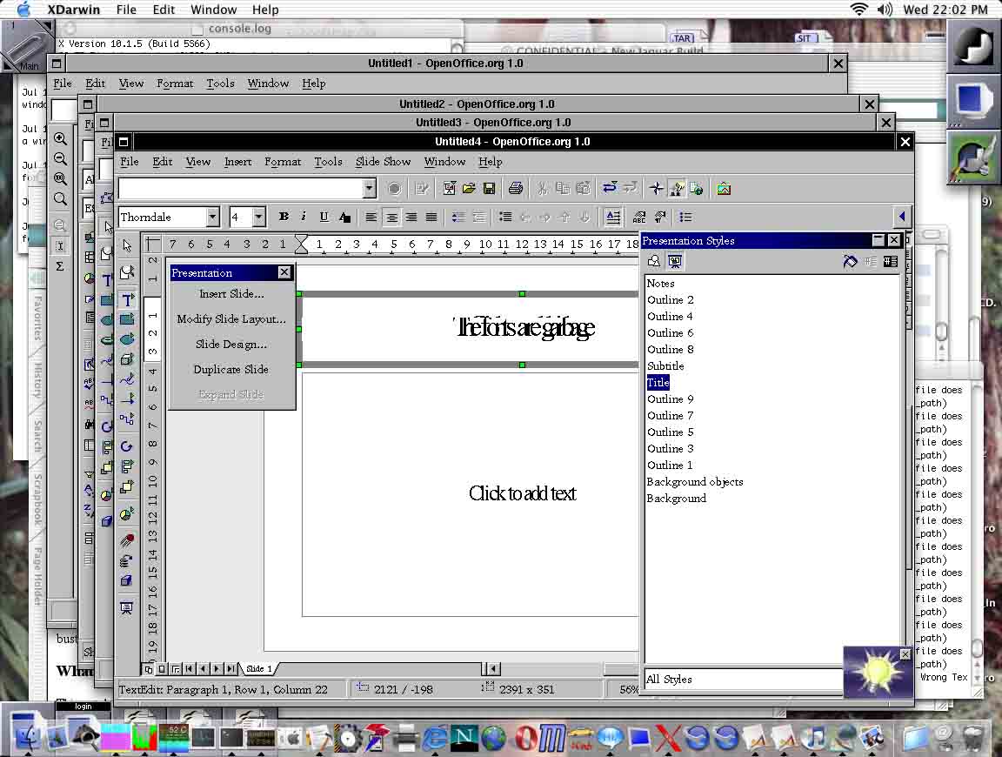The height and width of the screenshot is (757, 1002).
Task: Select the Rectangle tool in Untitled4 toolbox
Action: [127, 319]
